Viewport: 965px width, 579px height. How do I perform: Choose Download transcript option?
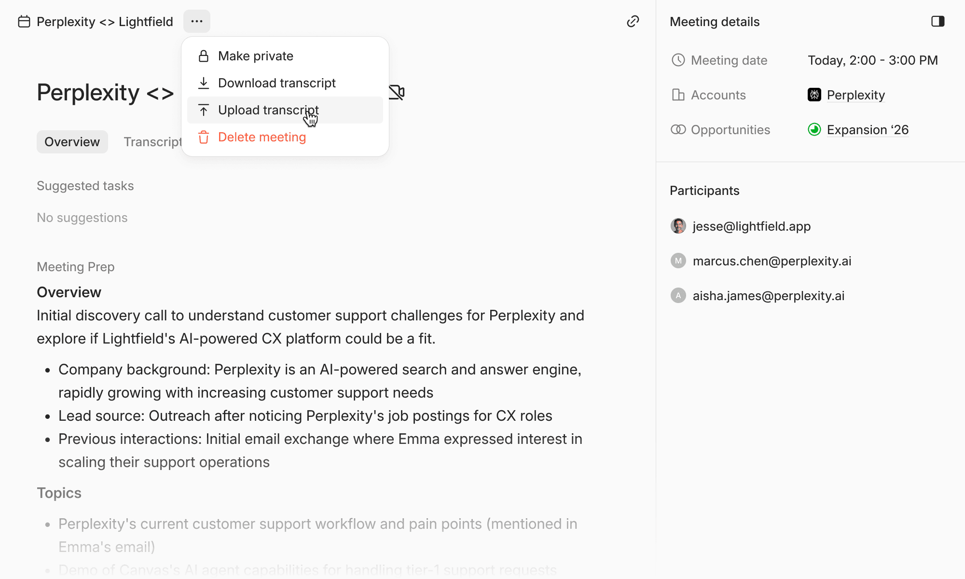coord(276,83)
